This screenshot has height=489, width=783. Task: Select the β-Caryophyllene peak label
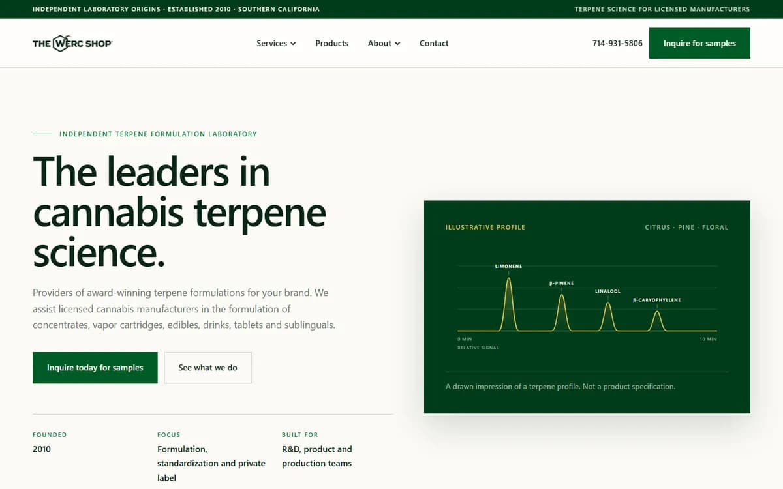(656, 300)
